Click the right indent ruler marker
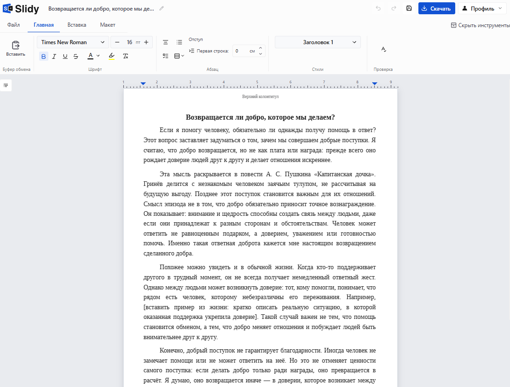 375,84
